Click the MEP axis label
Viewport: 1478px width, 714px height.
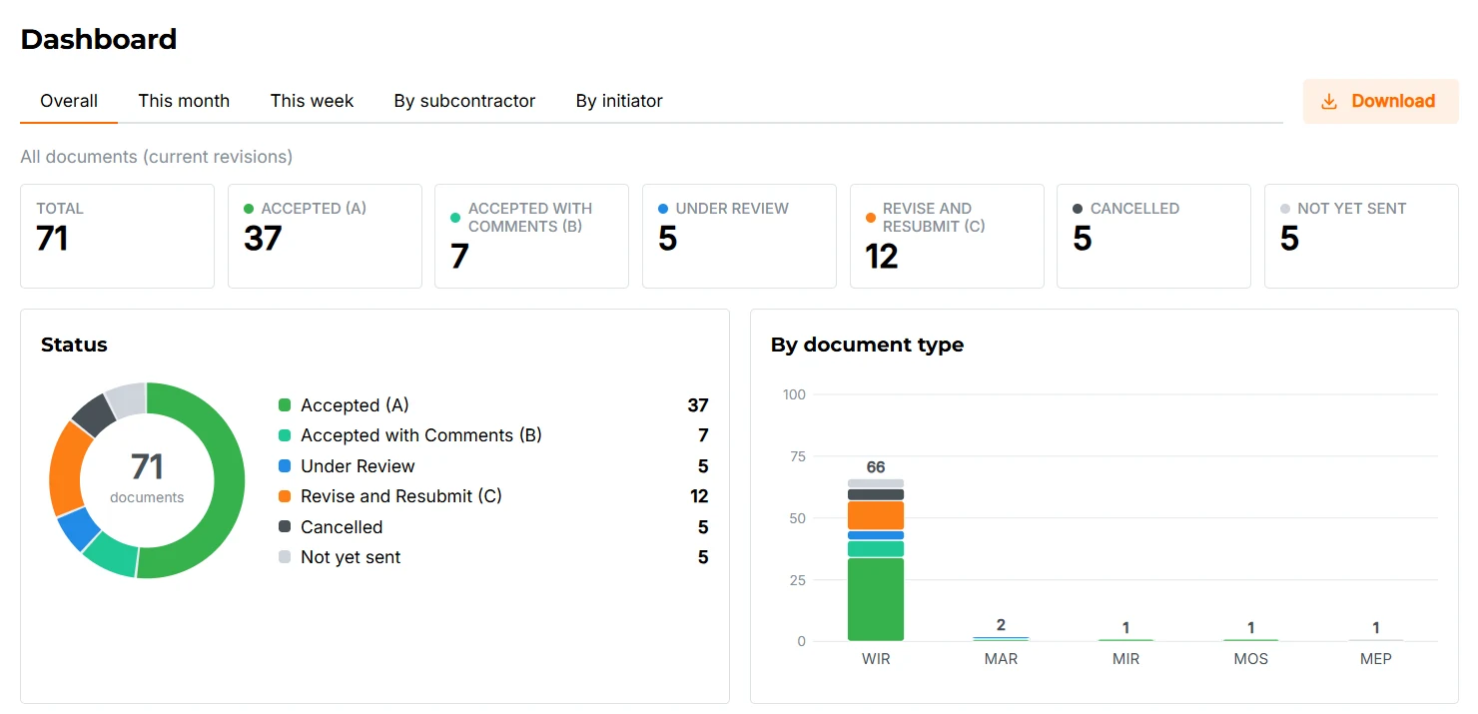1376,659
